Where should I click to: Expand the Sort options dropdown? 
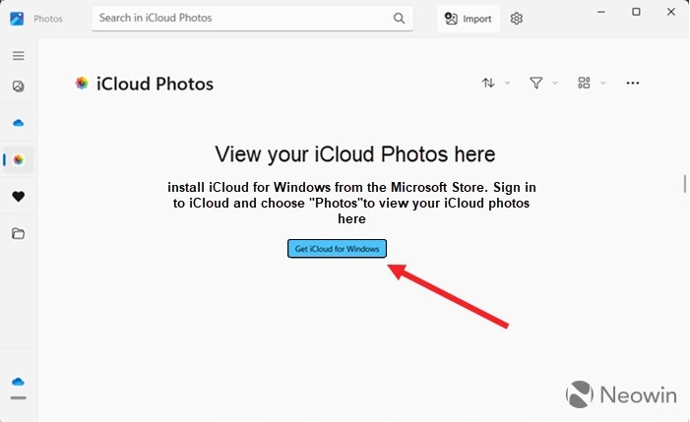pyautogui.click(x=495, y=84)
